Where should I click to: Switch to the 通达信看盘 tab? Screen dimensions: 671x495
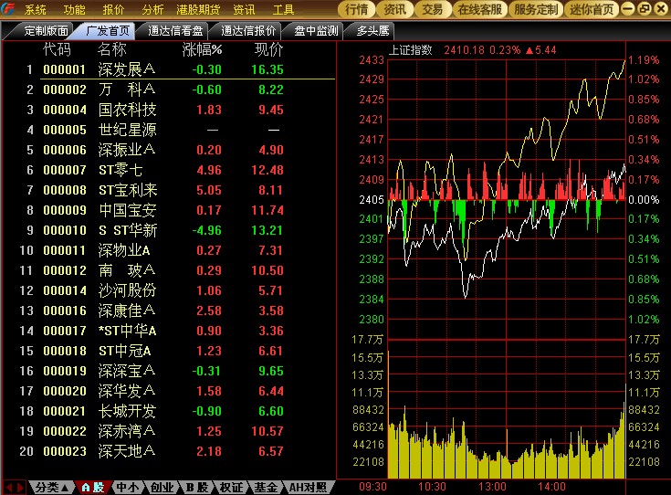coord(175,31)
